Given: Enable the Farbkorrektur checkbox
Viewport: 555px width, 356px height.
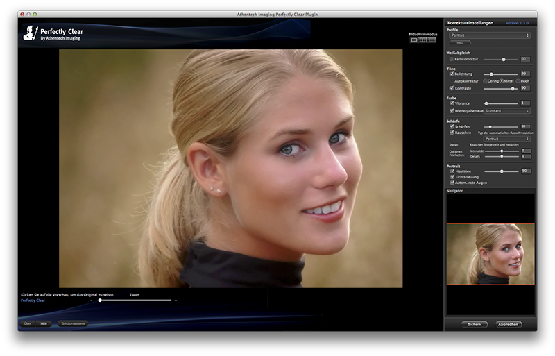Looking at the screenshot, I should [x=451, y=59].
